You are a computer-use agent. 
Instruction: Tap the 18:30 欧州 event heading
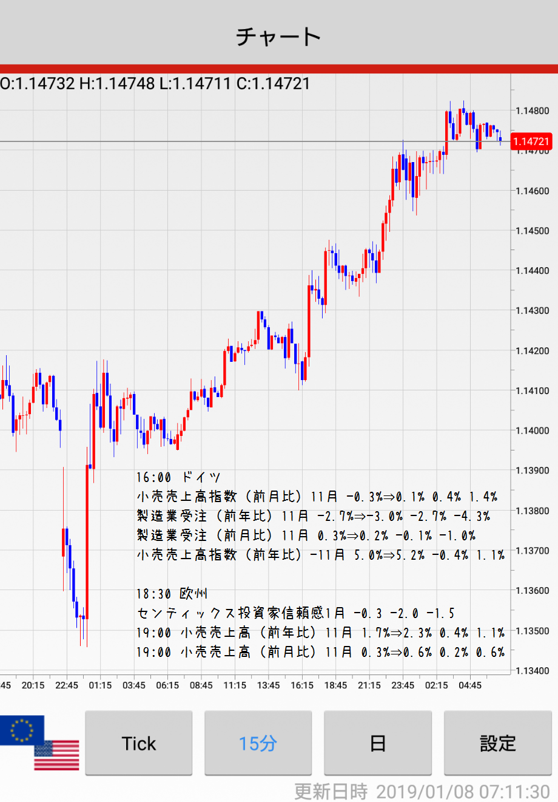coord(172,594)
